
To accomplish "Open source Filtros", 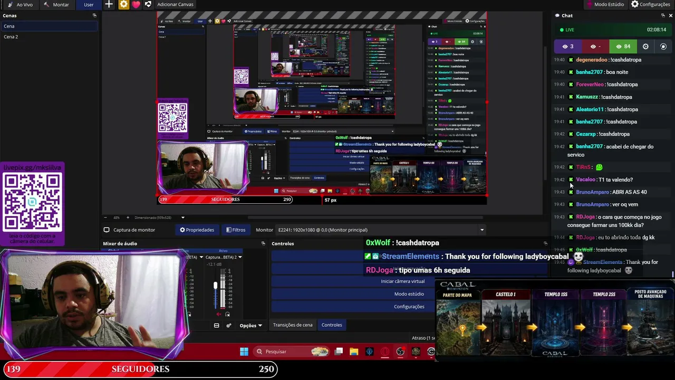I will coord(236,230).
